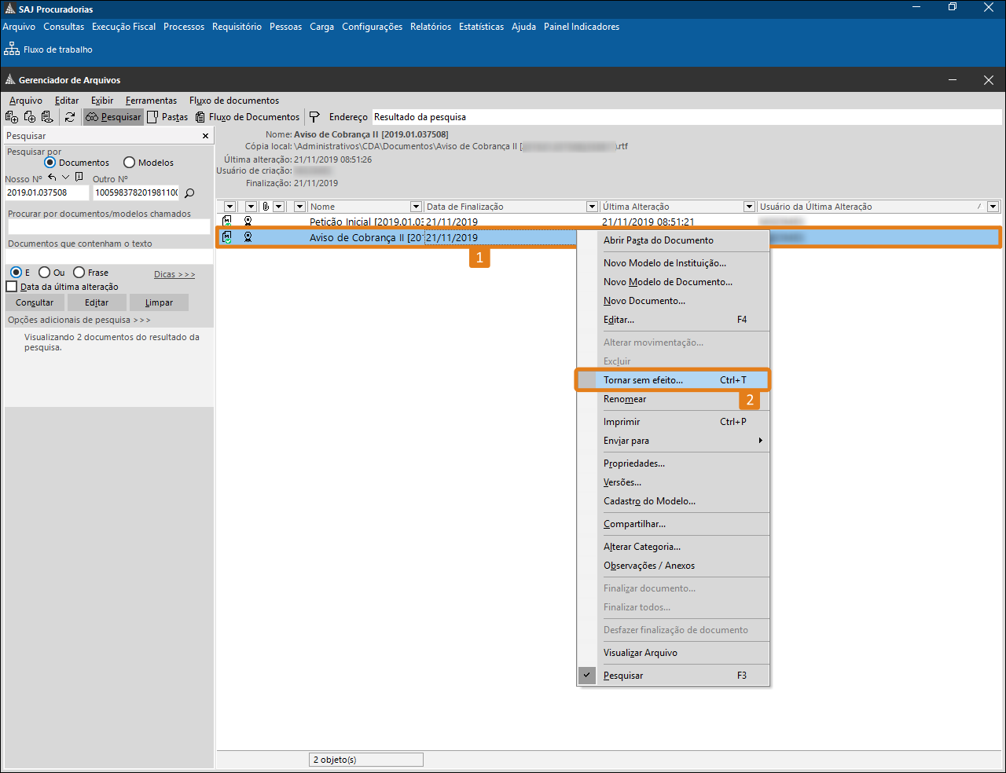The width and height of the screenshot is (1006, 773).
Task: Open the Execução Fiscal menu
Action: coord(123,27)
